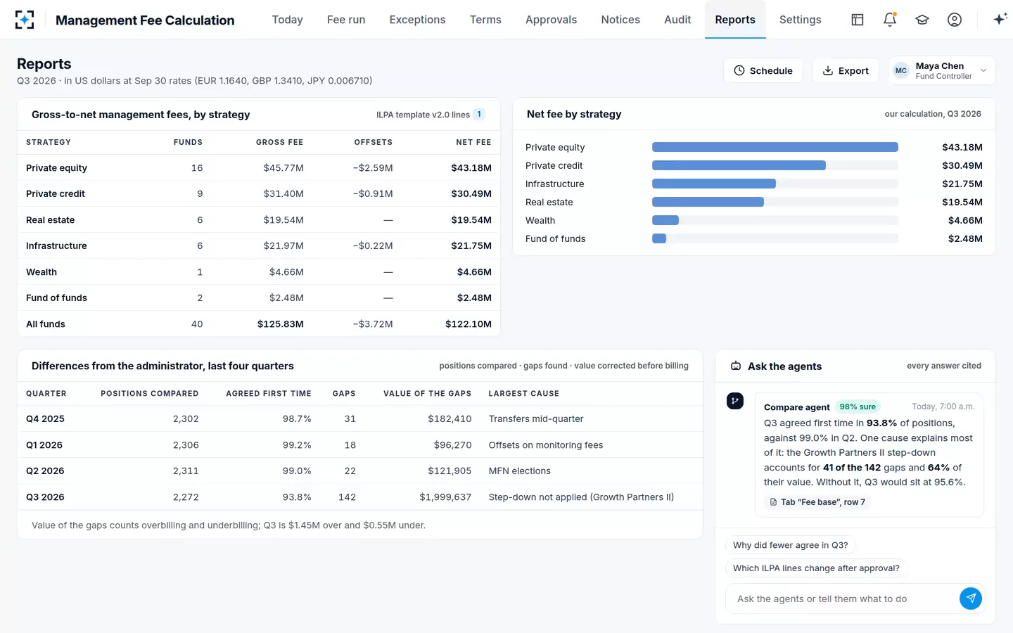
Task: Open the AI sparkle assistant icon
Action: point(1000,20)
